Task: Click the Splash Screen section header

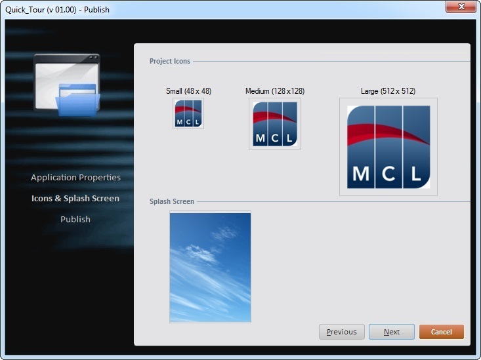Action: click(172, 202)
